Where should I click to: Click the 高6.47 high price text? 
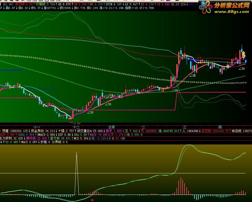(x=10, y=8)
